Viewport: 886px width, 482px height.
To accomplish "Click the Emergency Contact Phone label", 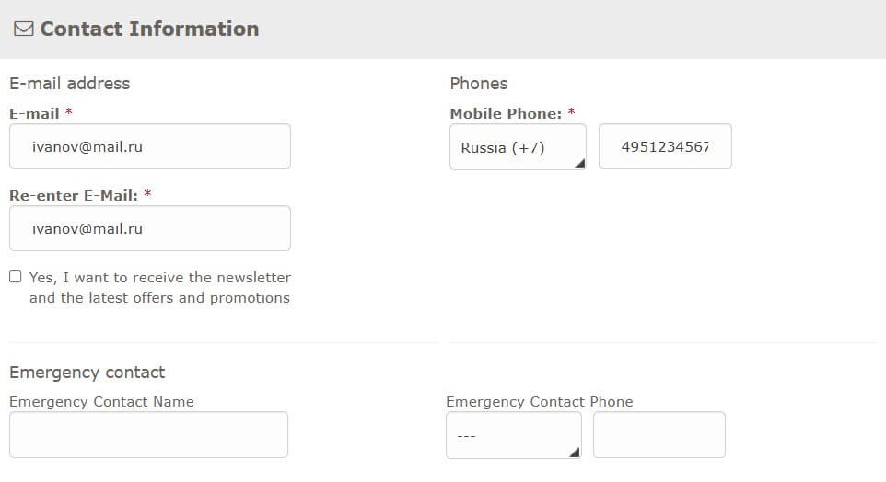I will click(540, 401).
